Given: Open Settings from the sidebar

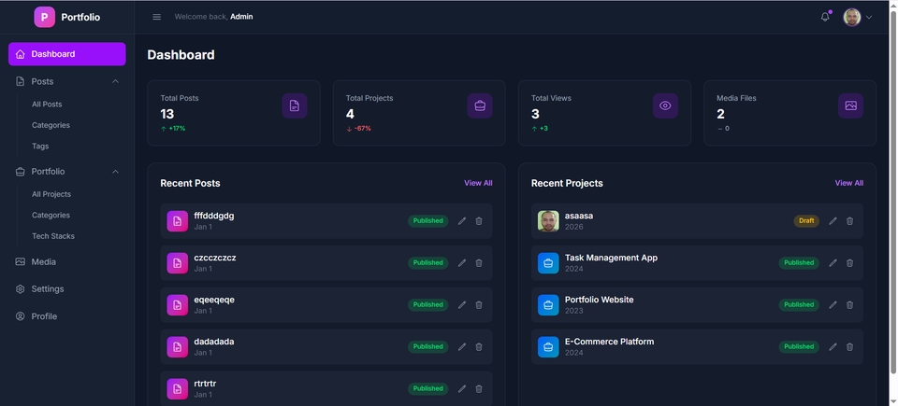Looking at the screenshot, I should [47, 289].
